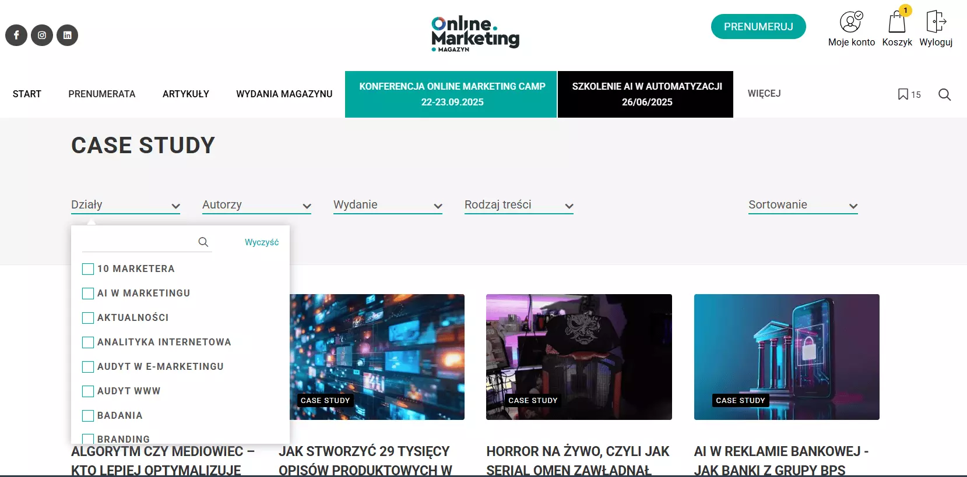Open the glowing screens article thumbnail

pos(377,357)
